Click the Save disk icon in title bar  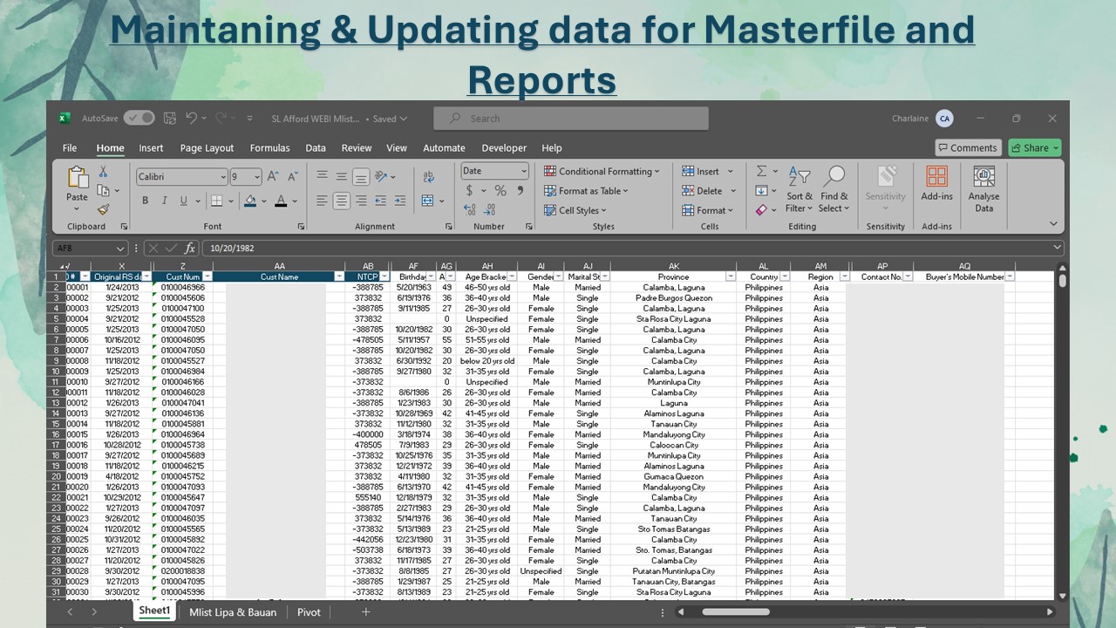pyautogui.click(x=170, y=119)
